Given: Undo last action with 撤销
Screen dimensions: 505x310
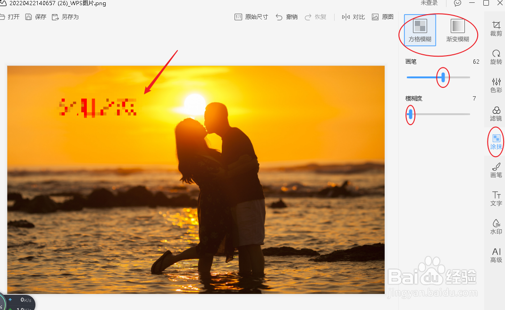Looking at the screenshot, I should (286, 17).
